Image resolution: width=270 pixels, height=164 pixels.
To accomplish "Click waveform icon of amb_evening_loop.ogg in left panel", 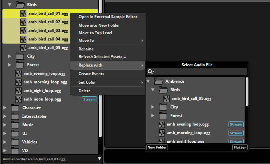I will click(19, 73).
